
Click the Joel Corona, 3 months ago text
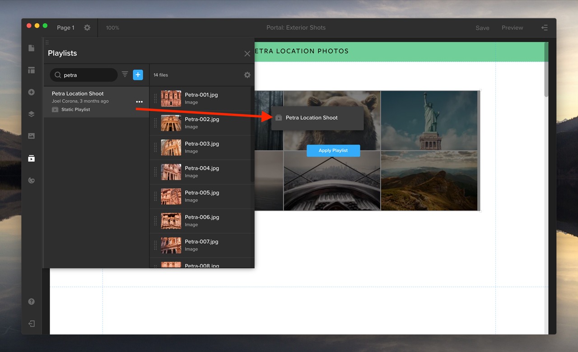tap(80, 101)
